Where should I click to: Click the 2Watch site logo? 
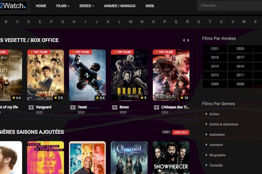tap(13, 6)
